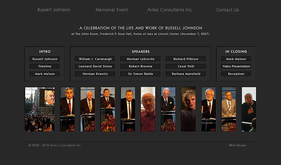Viewport: 281px width, 165px height.
Task: Open Artec Consultants Inc in top navigation
Action: [169, 9]
